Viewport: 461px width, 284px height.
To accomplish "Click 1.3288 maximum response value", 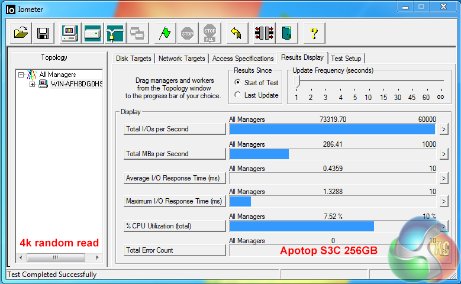I will point(333,192).
